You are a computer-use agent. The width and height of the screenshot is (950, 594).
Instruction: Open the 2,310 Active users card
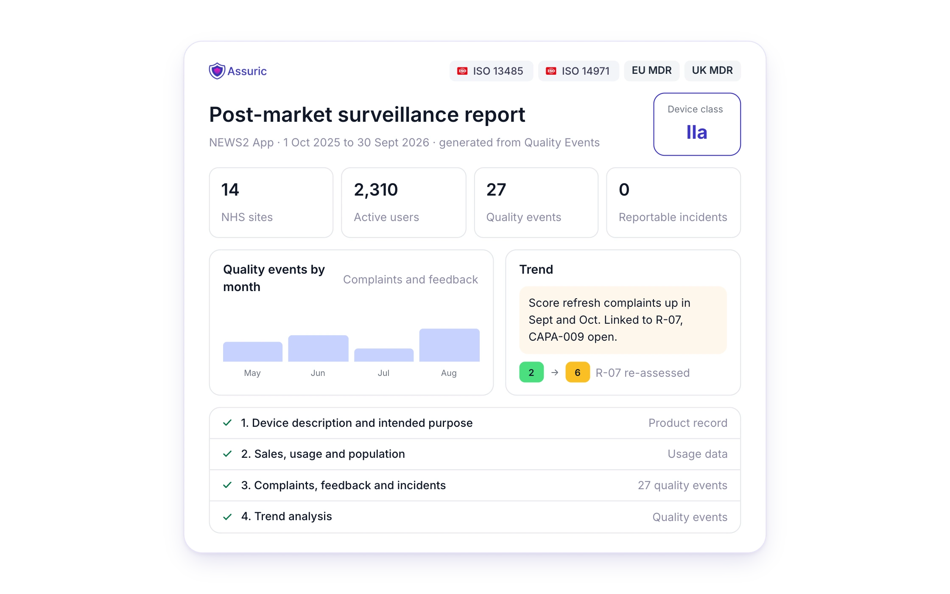[x=403, y=203]
